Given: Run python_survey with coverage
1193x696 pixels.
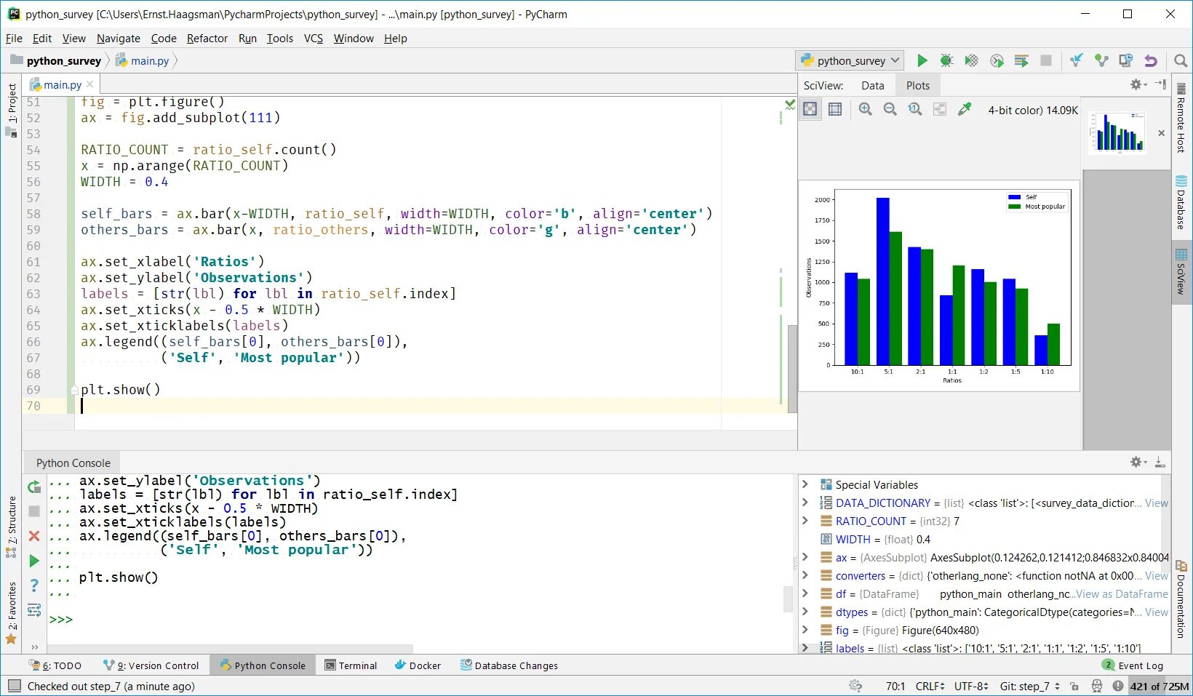Looking at the screenshot, I should pyautogui.click(x=971, y=61).
